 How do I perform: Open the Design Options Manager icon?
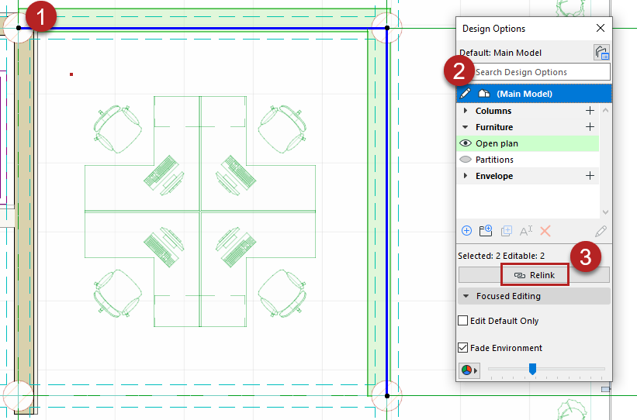pos(601,53)
